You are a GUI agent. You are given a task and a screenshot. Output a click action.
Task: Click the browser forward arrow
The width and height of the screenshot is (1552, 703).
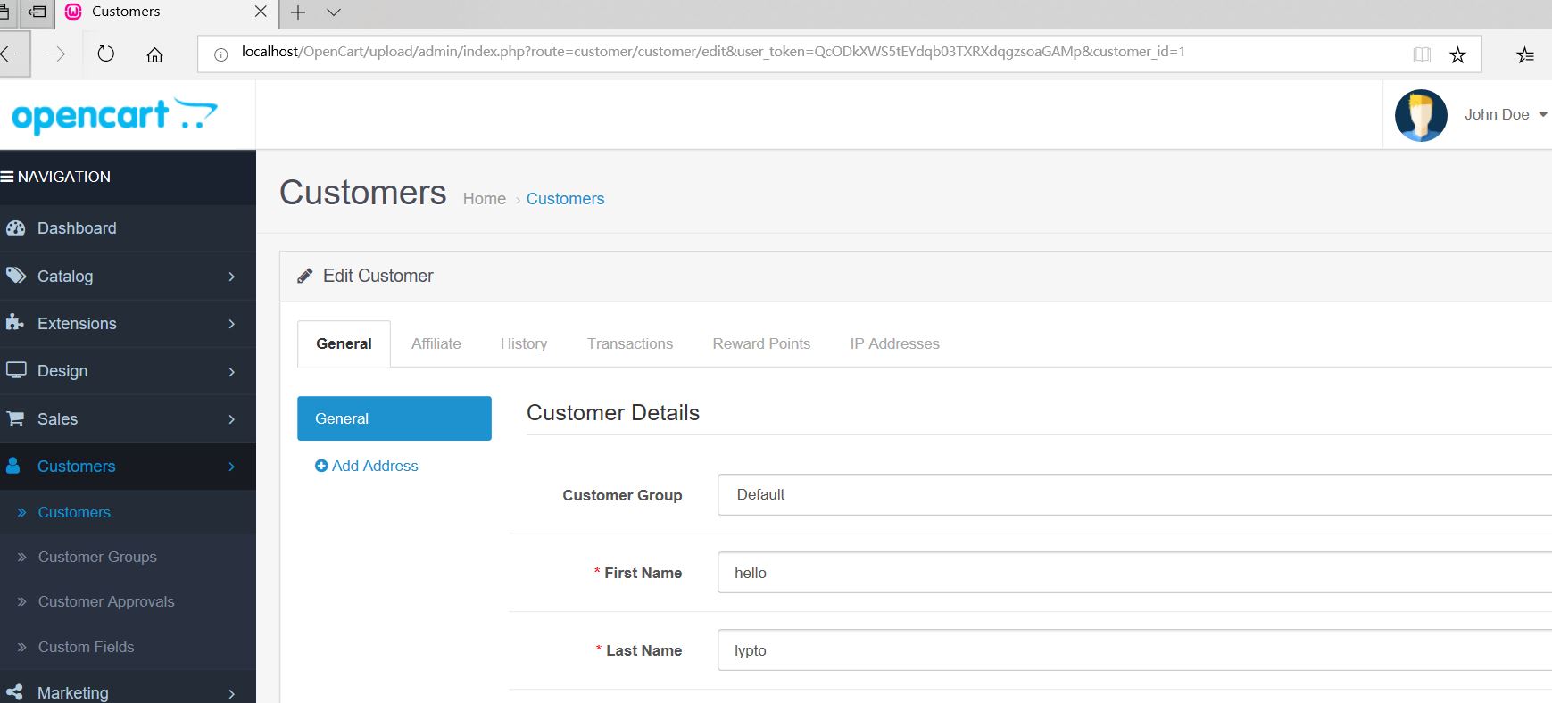pyautogui.click(x=56, y=54)
